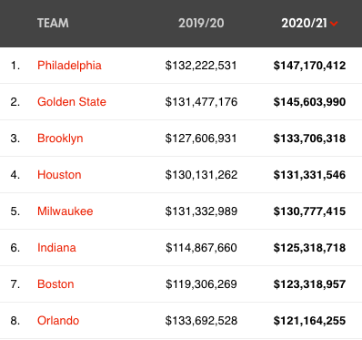This screenshot has width=362, height=340.
Task: Select Philadelphia's 2020/21 payroll $147,170,412
Action: (x=309, y=66)
